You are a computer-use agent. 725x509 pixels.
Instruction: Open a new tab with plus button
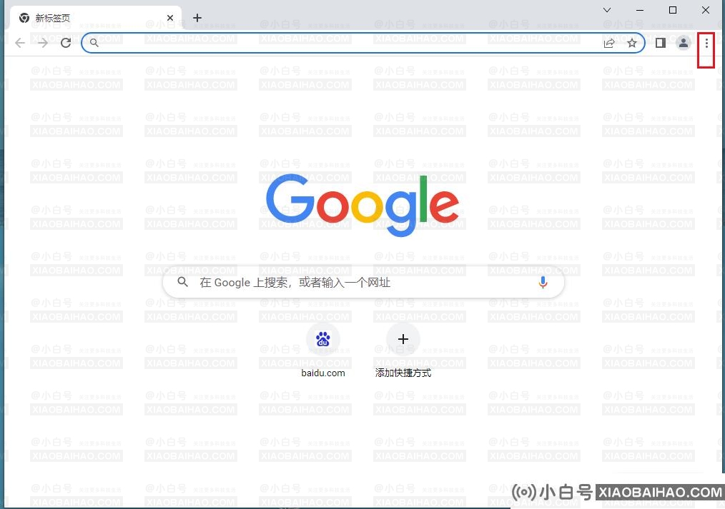197,18
